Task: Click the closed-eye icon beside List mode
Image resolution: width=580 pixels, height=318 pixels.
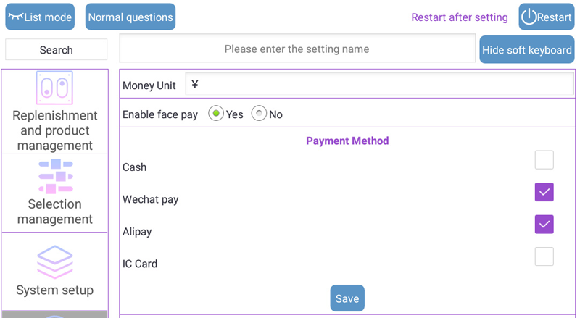Action: click(x=15, y=16)
